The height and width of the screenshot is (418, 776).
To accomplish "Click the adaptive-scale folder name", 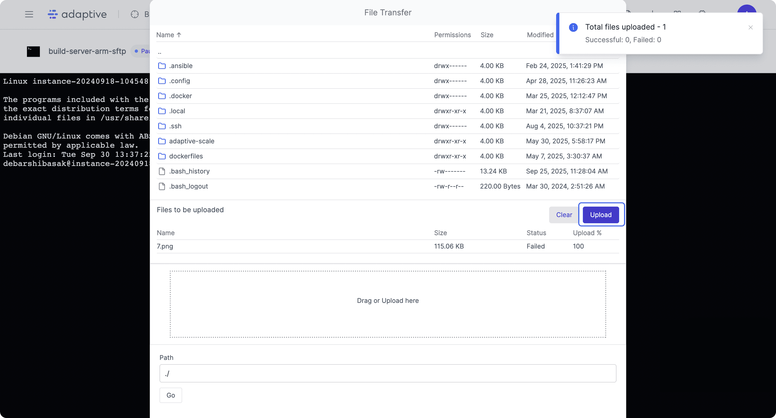I will (192, 141).
